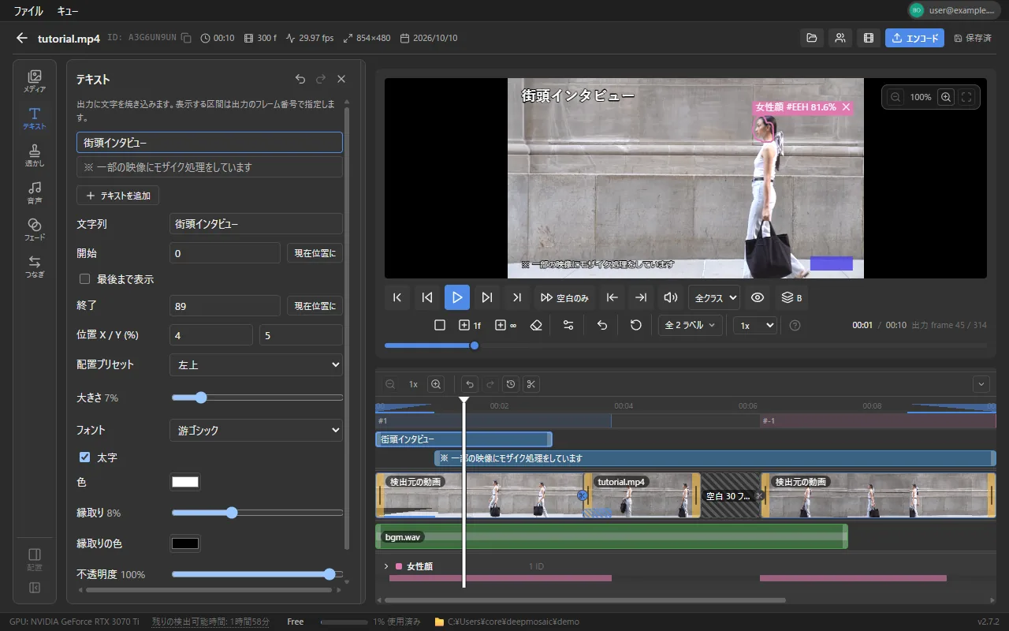Toggle the layers B button
The height and width of the screenshot is (631, 1009).
pyautogui.click(x=791, y=297)
